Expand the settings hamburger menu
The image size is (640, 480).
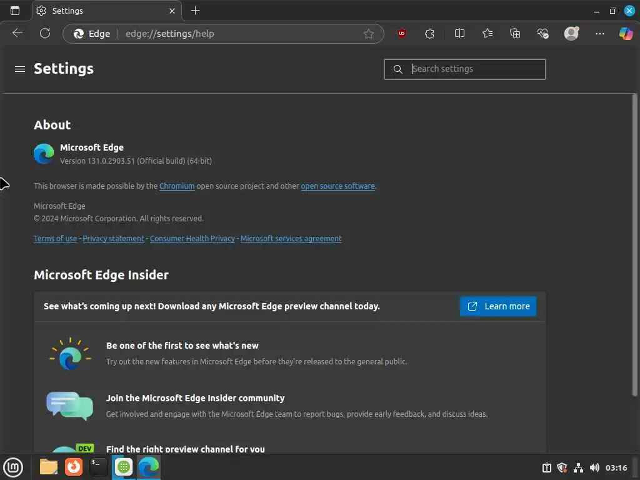pos(19,69)
